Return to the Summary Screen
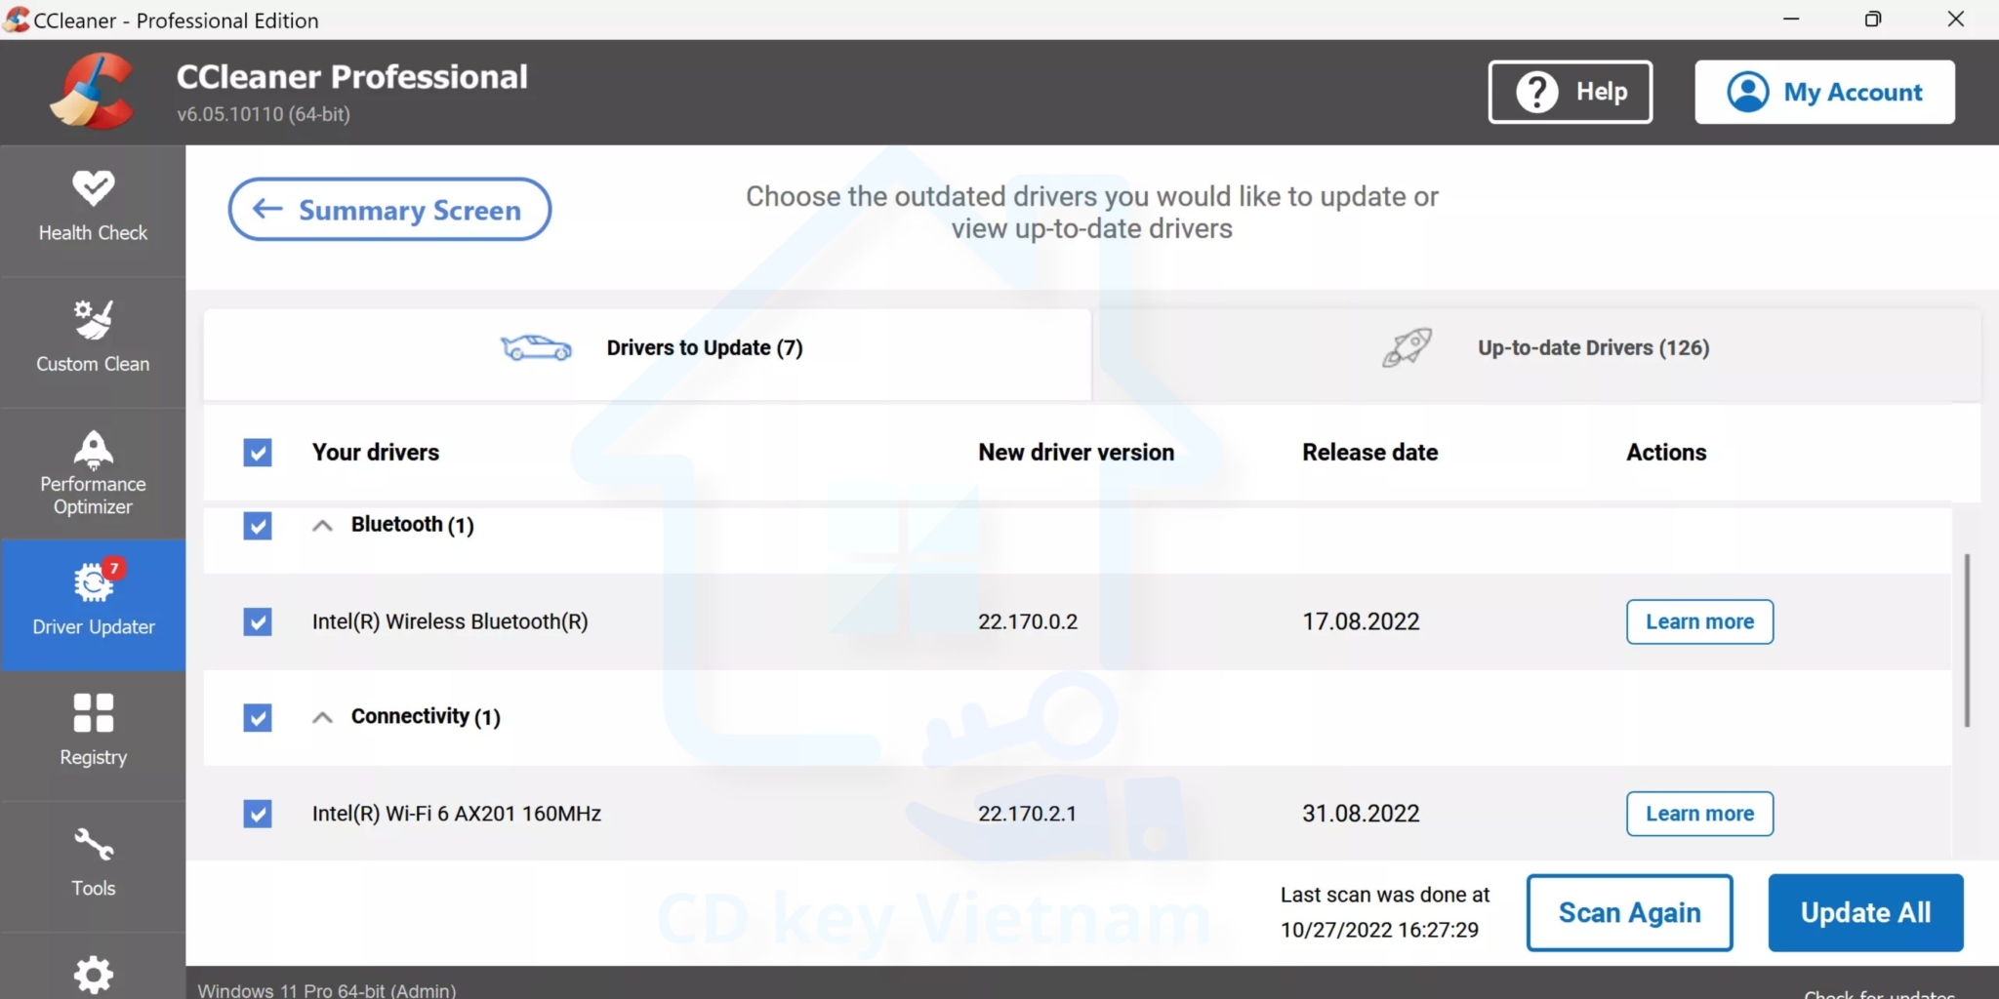The image size is (1999, 999). tap(388, 209)
